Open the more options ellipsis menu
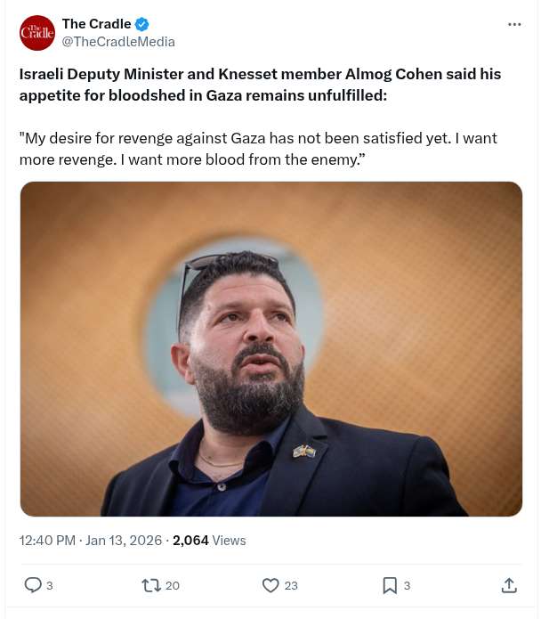541x619 pixels. [514, 24]
